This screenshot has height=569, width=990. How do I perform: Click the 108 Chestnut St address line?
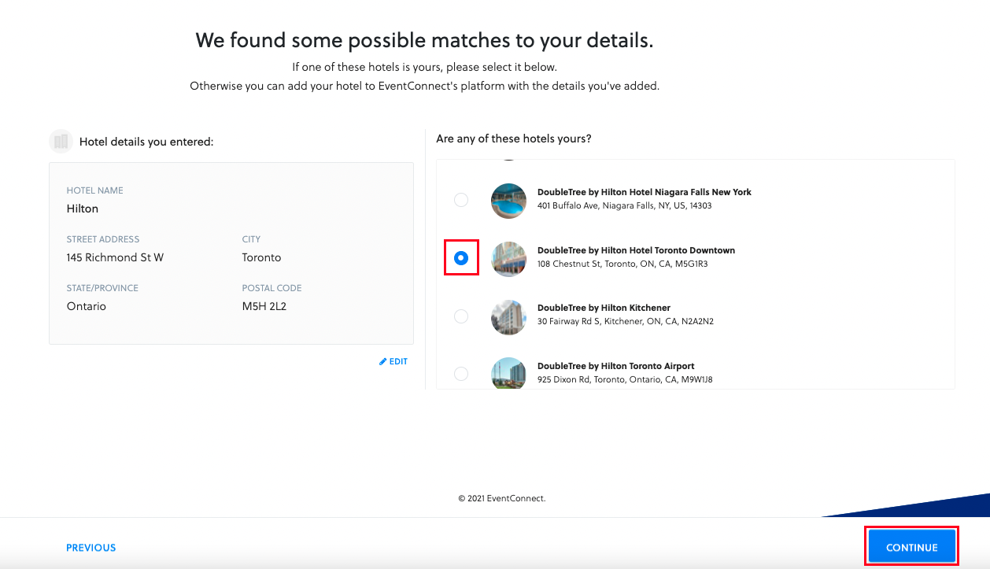622,264
